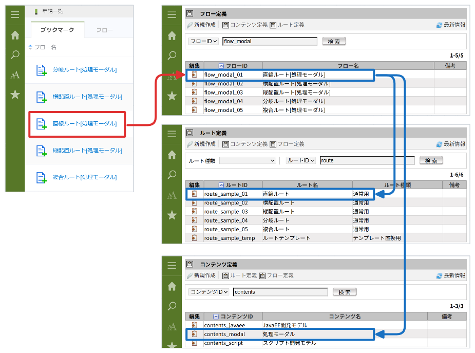475x353 pixels.
Task: Open bookmark 分岐ルート[処理モーダル]
Action: pos(85,70)
